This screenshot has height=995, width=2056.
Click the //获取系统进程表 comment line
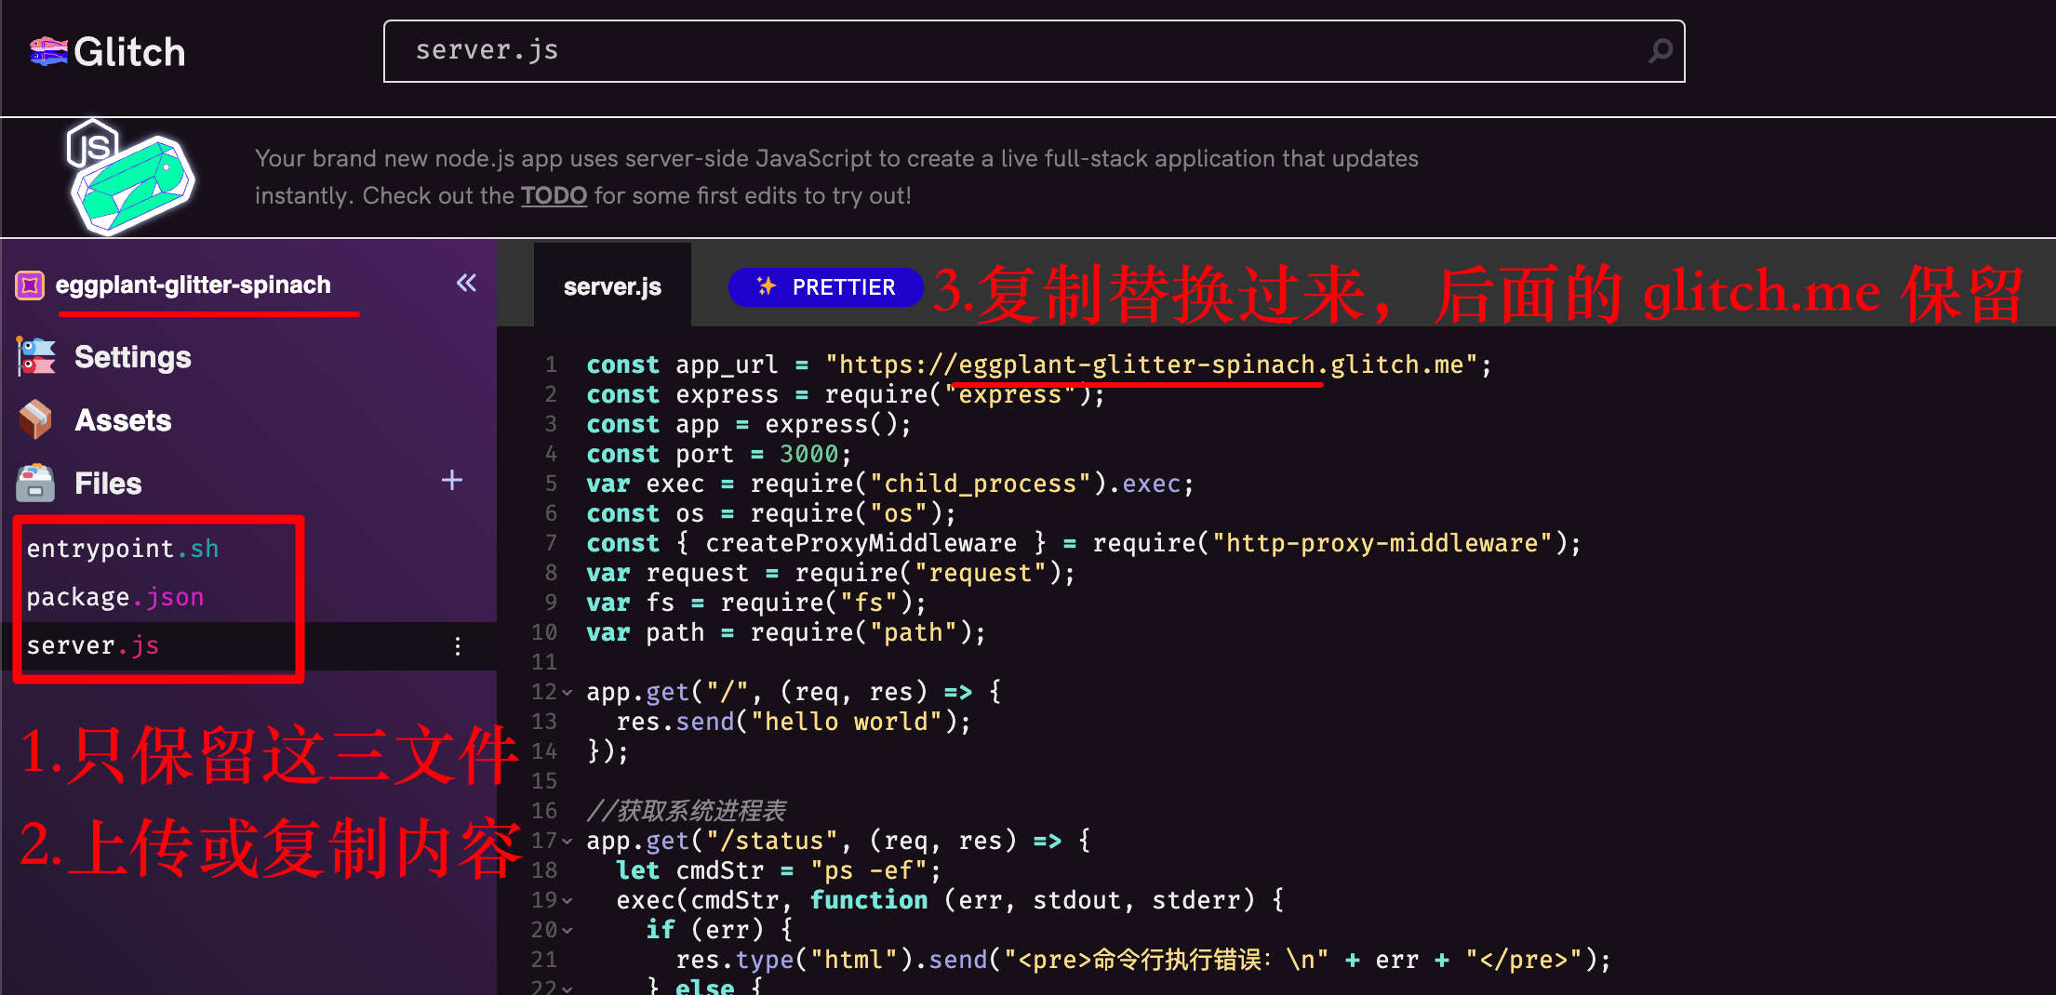pyautogui.click(x=686, y=811)
